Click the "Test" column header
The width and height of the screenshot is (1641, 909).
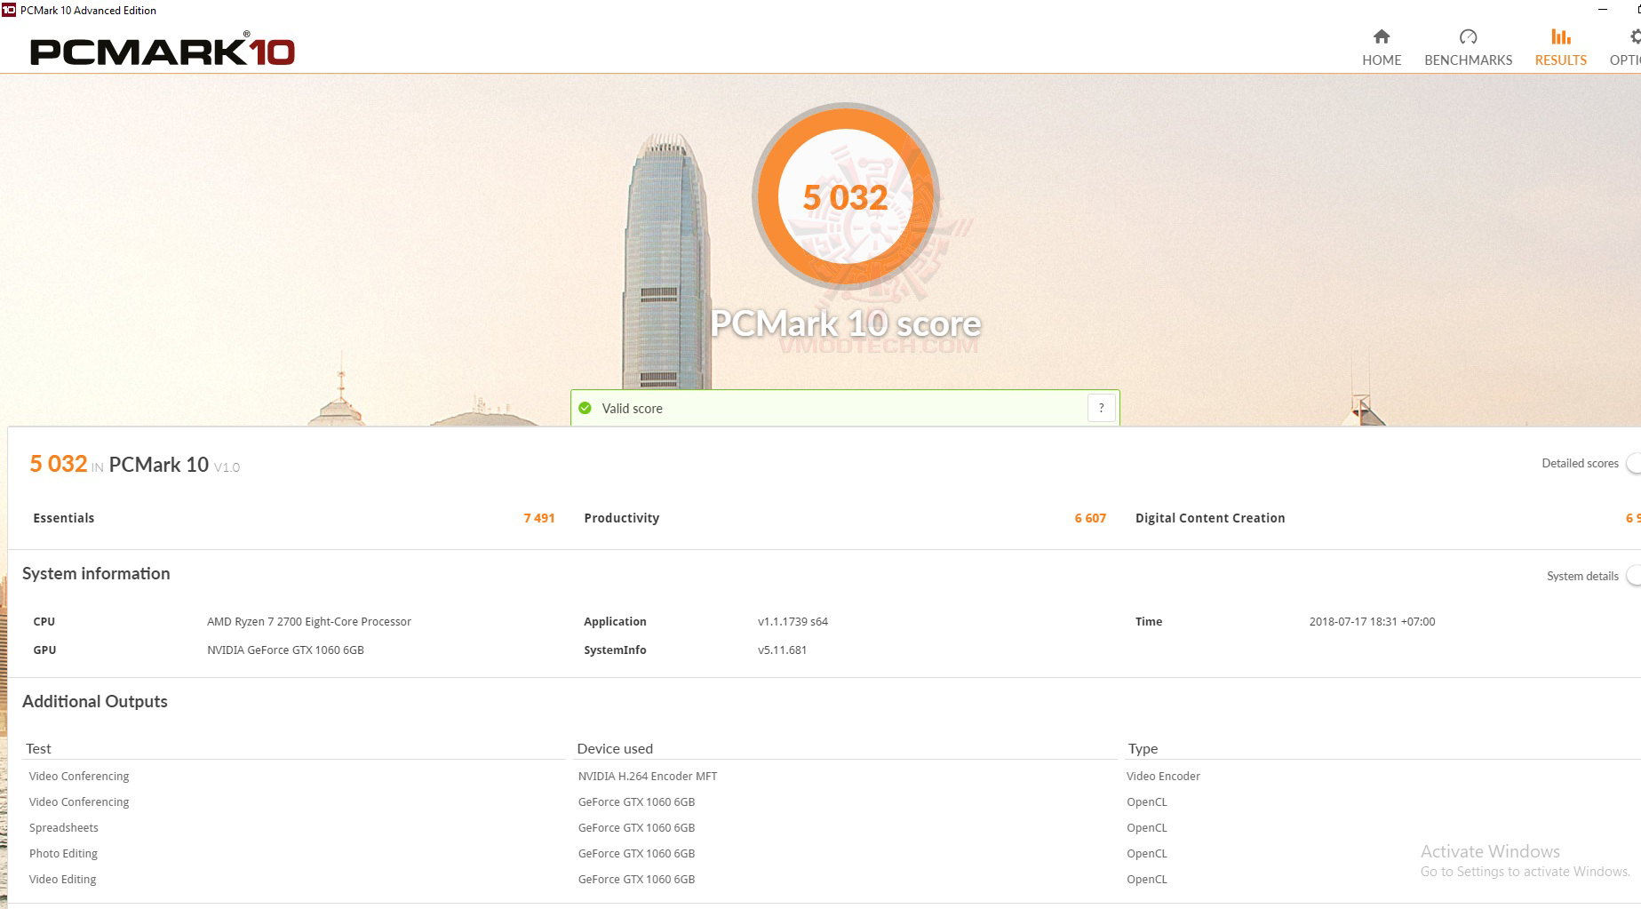[38, 749]
